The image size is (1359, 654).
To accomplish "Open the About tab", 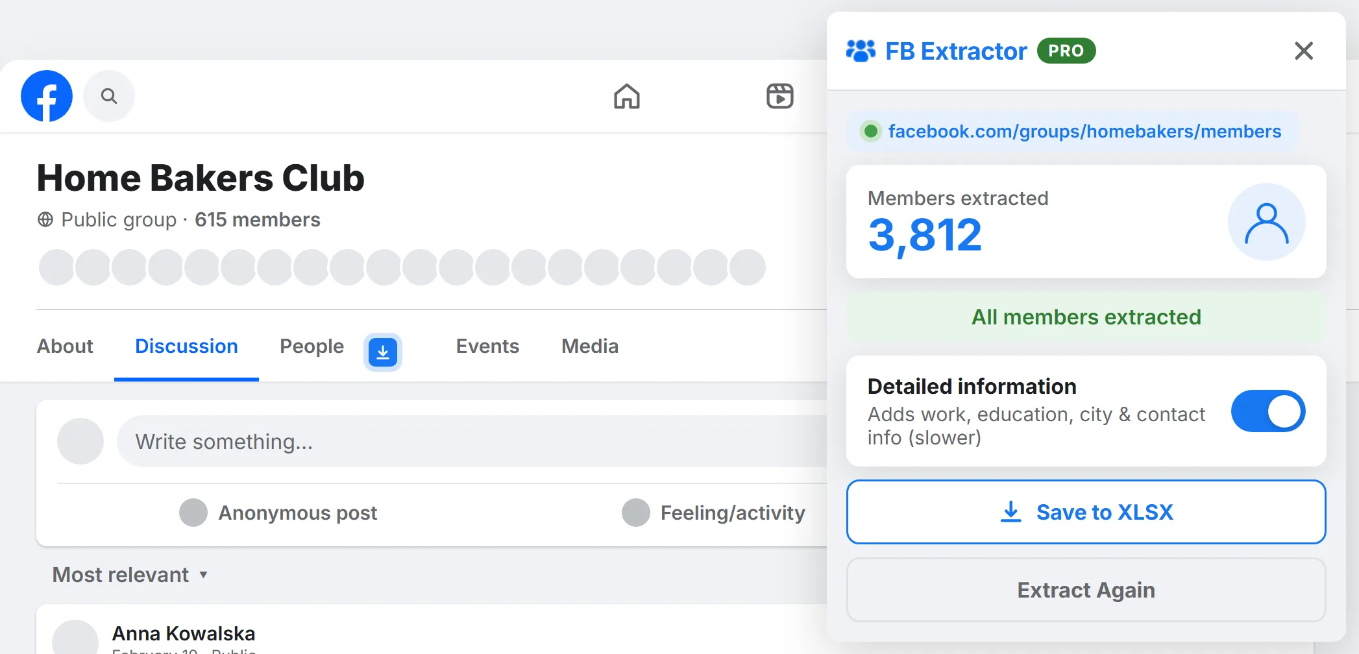I will (x=65, y=346).
